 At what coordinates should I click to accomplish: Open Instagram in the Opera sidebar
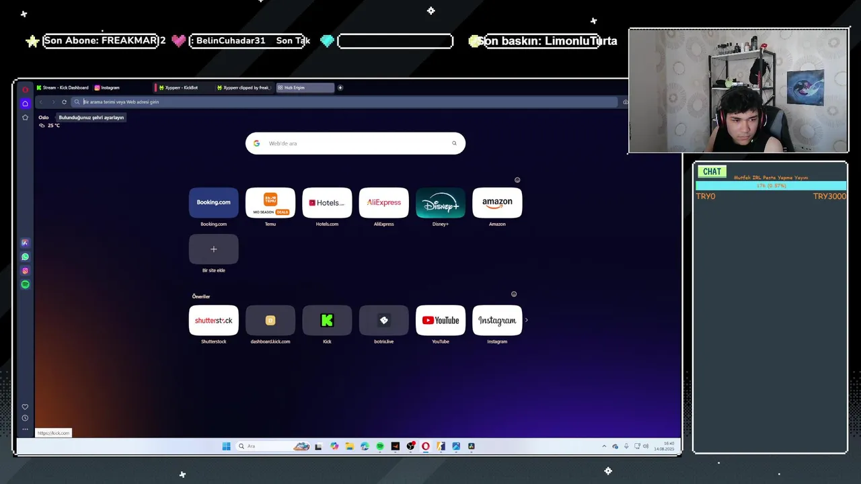point(25,271)
